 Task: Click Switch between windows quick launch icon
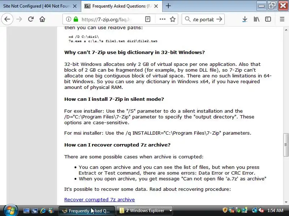pyautogui.click(x=34, y=211)
